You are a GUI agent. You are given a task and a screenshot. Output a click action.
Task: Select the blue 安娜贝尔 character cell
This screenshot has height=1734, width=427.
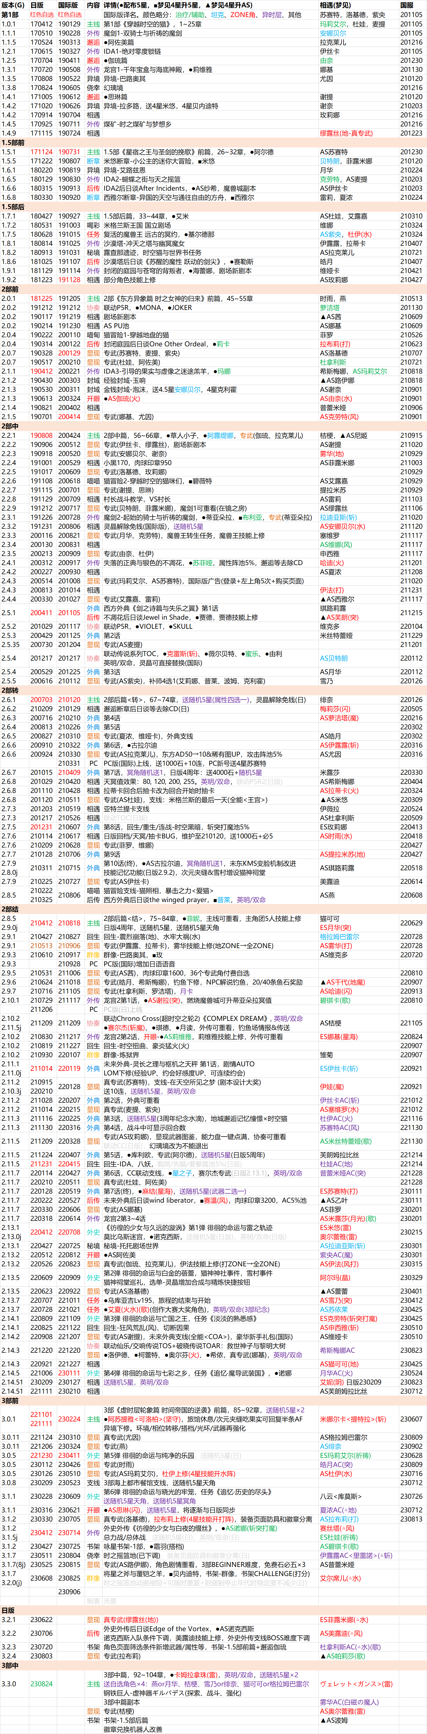click(x=333, y=33)
